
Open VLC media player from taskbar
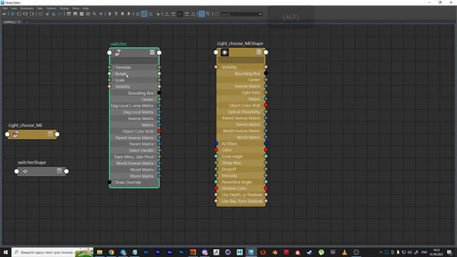pos(344,252)
